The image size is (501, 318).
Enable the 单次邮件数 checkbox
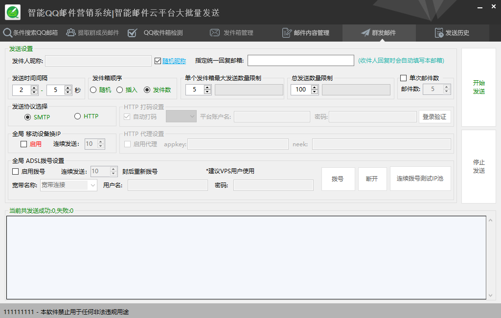(403, 78)
